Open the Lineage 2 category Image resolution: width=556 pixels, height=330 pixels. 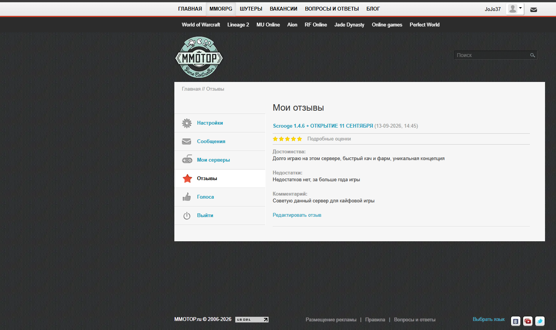238,25
